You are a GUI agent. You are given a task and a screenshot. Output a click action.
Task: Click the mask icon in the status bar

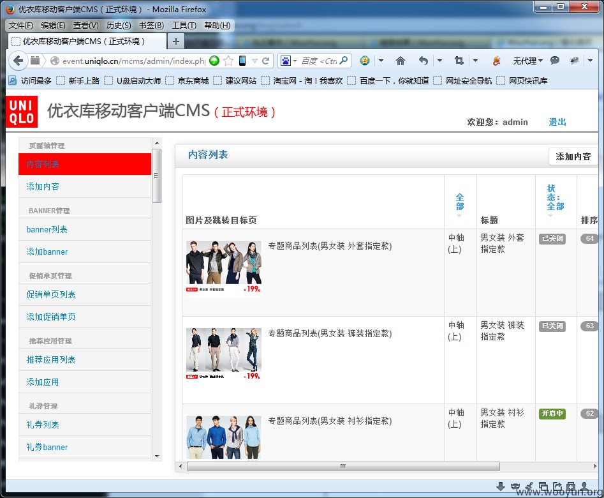(515, 487)
